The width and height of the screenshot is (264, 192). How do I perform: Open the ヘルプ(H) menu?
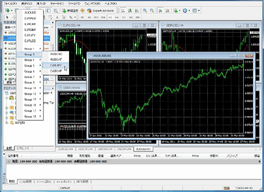pyautogui.click(x=111, y=3)
